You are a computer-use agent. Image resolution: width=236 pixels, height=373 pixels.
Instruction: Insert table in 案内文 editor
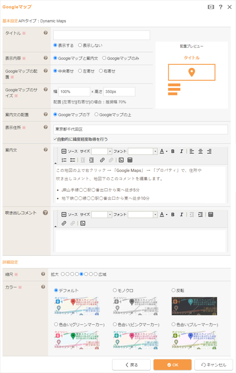(130, 160)
